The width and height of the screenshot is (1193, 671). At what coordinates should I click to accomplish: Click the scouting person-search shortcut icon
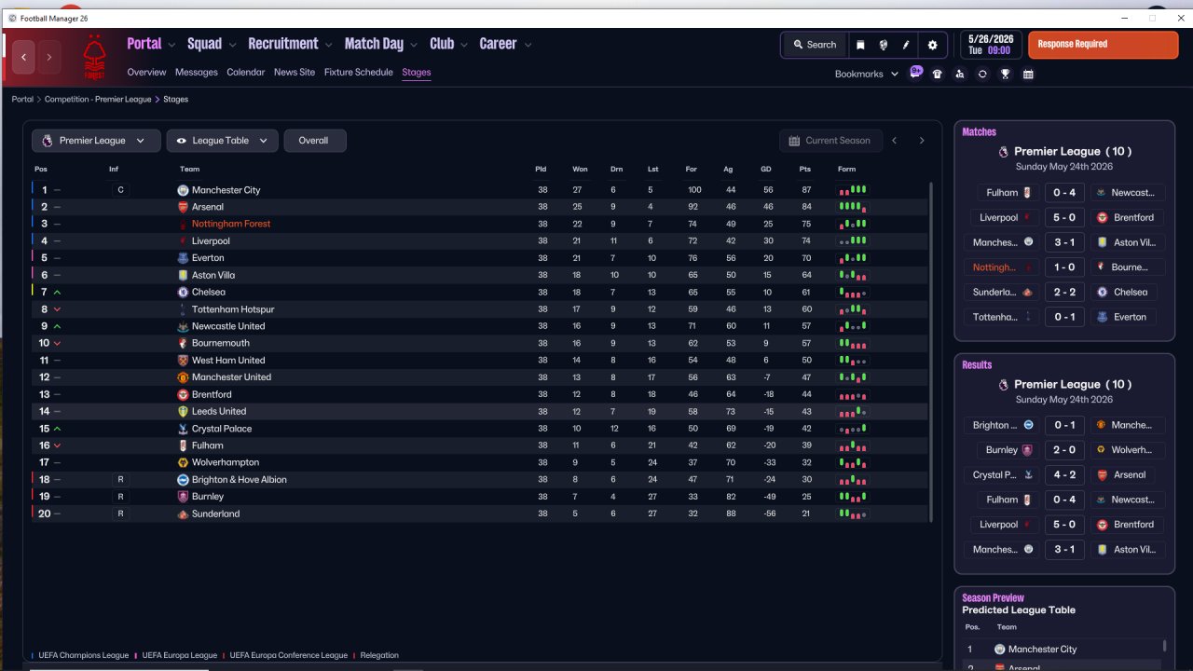960,75
